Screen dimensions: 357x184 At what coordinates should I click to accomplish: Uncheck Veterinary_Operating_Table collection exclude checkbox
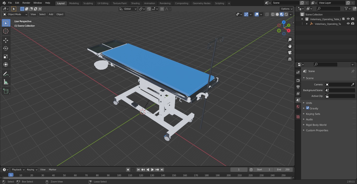click(x=343, y=19)
